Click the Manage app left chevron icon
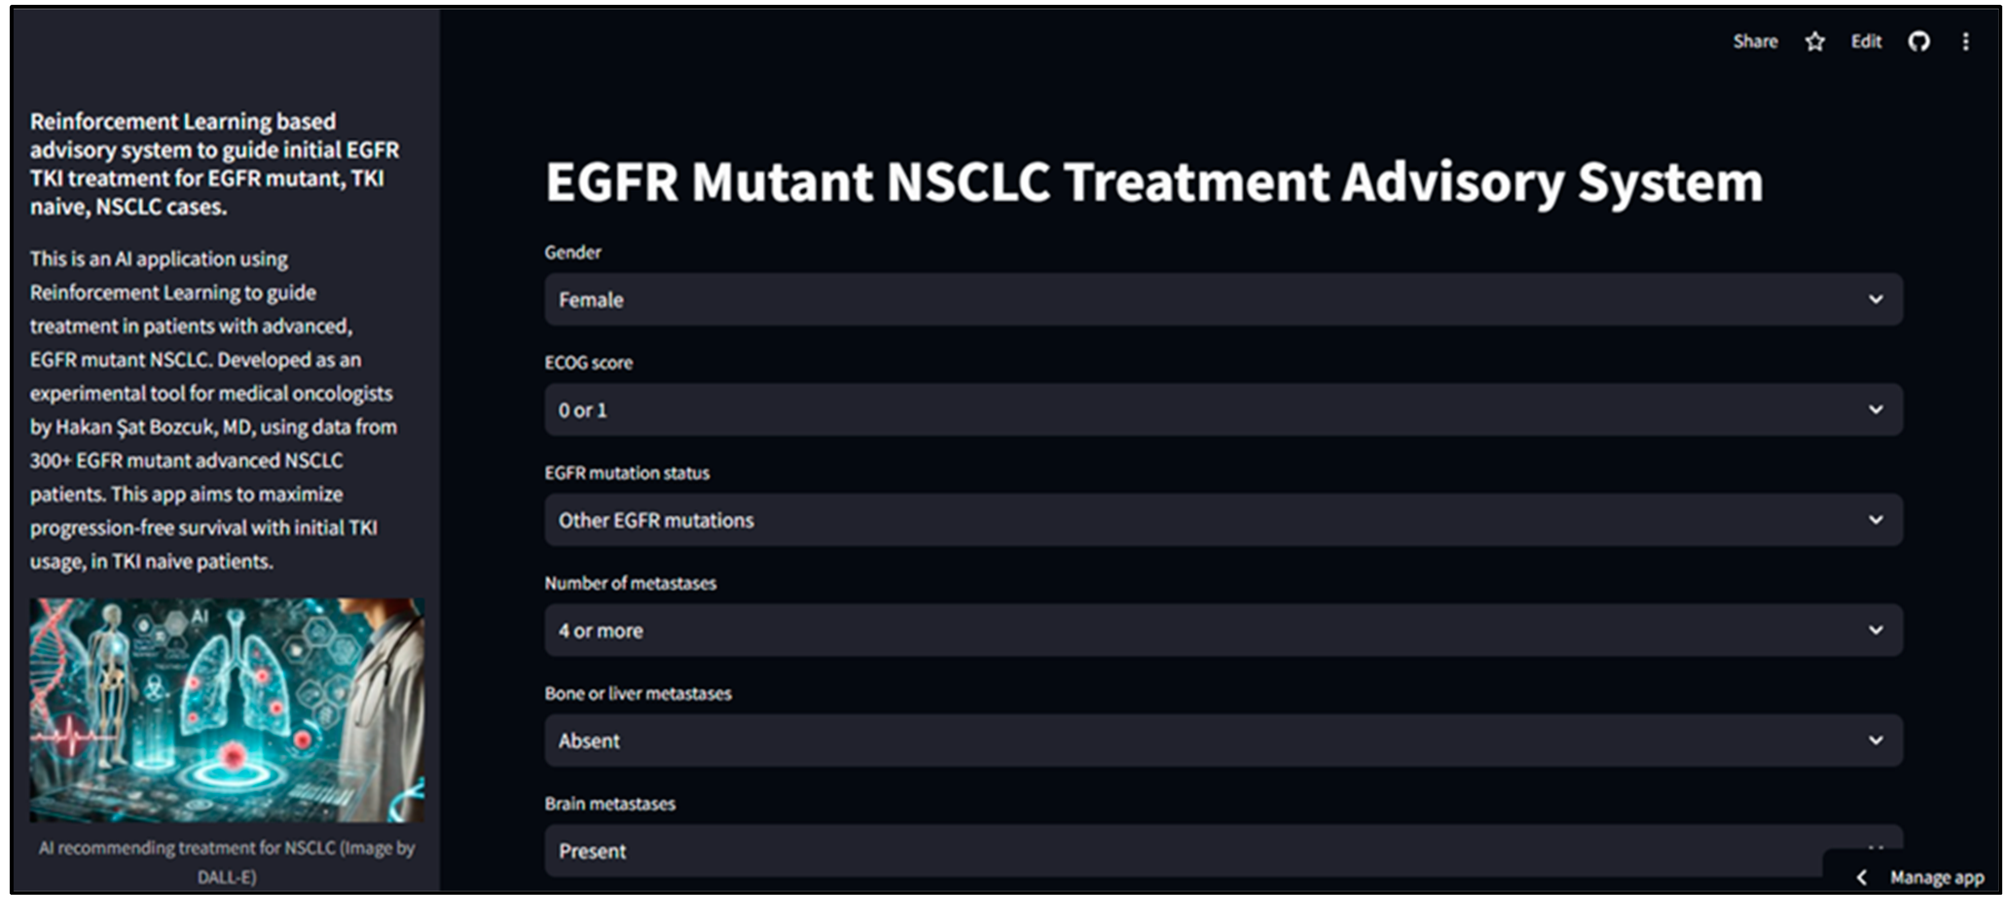This screenshot has width=2010, height=903. pos(1862,877)
